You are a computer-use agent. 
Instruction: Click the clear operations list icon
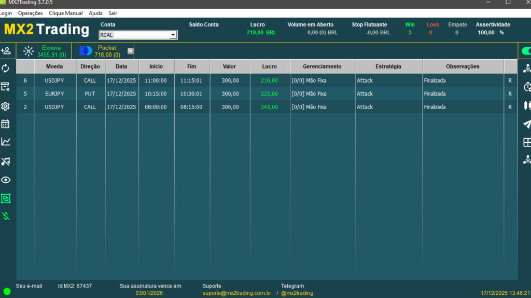coord(6,87)
